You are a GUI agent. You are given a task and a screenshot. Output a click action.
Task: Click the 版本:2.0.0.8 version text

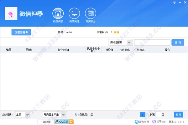(176, 122)
